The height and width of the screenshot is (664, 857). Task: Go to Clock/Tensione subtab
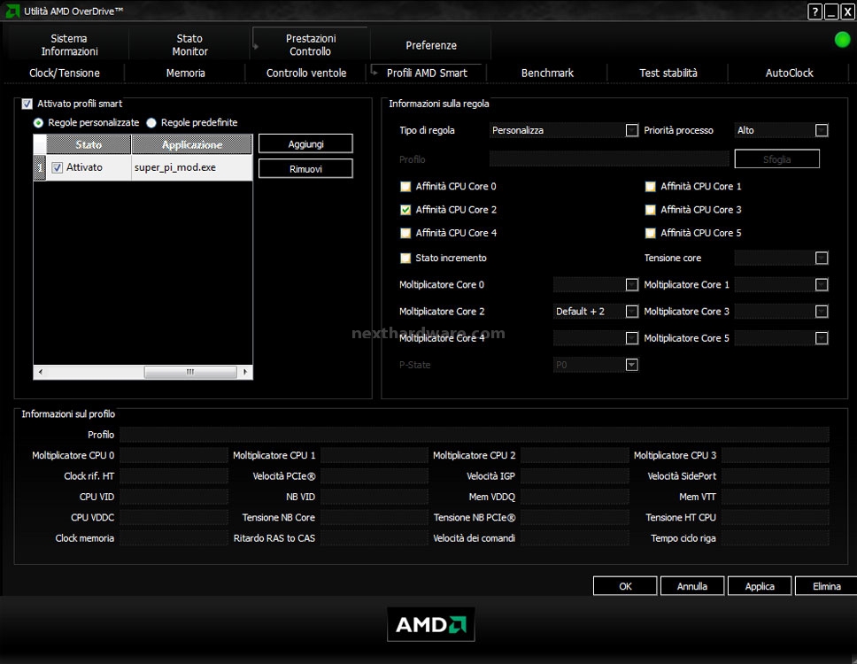(65, 73)
